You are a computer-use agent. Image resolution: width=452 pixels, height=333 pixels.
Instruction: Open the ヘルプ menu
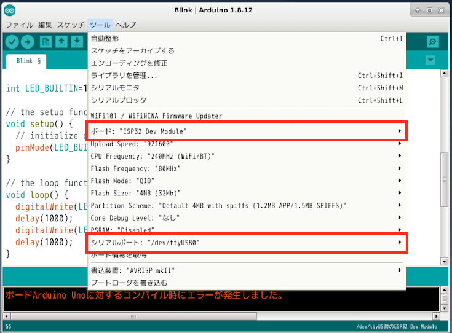click(x=125, y=25)
